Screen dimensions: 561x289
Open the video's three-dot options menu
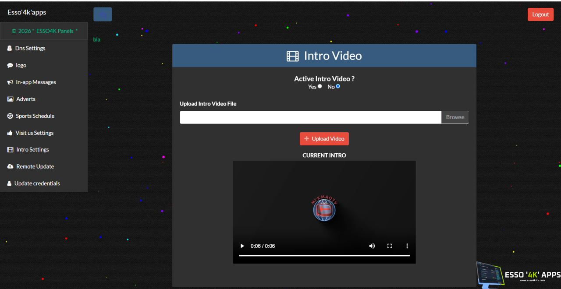click(x=407, y=246)
